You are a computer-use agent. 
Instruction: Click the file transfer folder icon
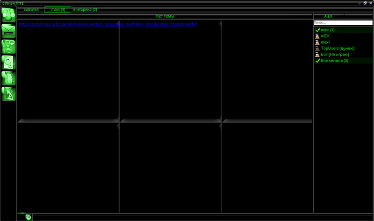tap(9, 78)
